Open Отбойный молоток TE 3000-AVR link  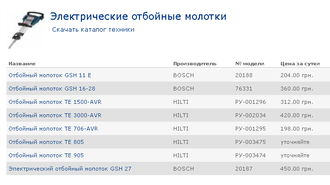coord(55,115)
